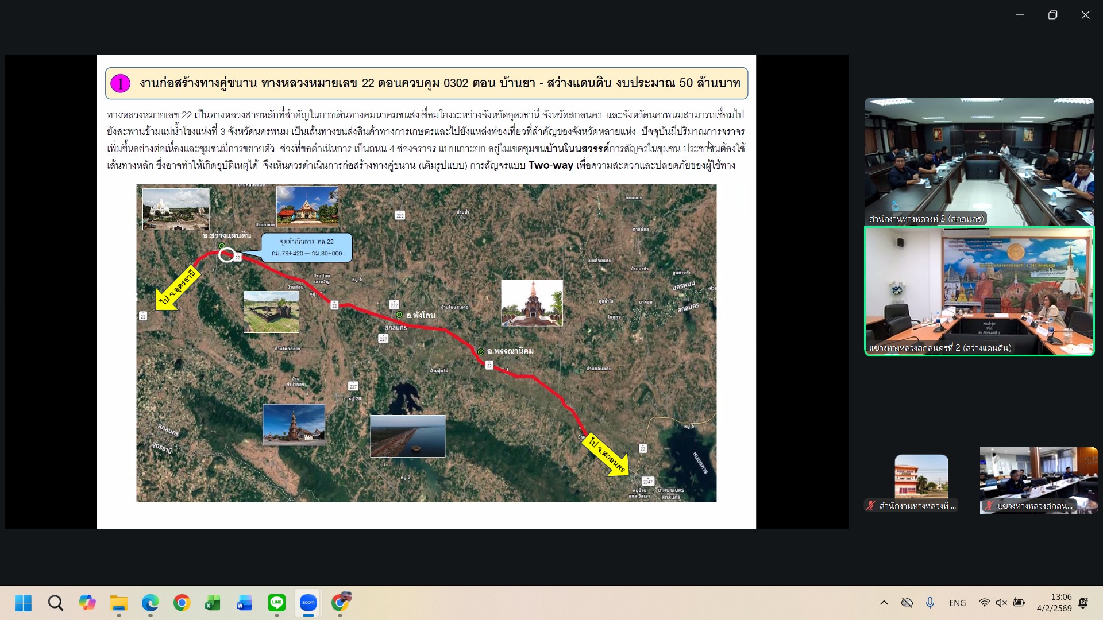This screenshot has height=620, width=1103.
Task: Toggle the Wi-Fi network tray icon
Action: [984, 603]
